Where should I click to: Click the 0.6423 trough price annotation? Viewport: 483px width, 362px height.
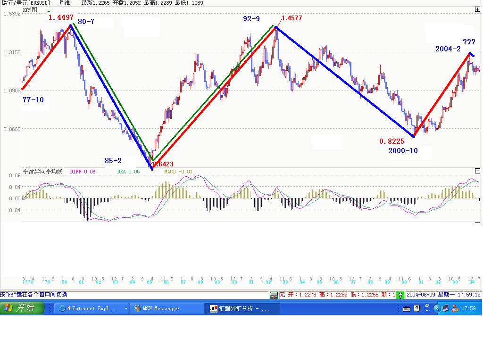[163, 164]
